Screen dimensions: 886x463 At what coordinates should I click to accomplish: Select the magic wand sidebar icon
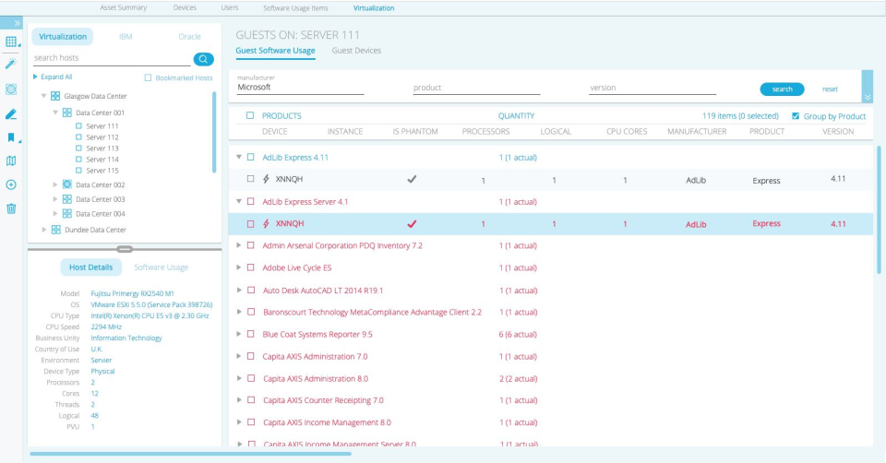(x=11, y=64)
